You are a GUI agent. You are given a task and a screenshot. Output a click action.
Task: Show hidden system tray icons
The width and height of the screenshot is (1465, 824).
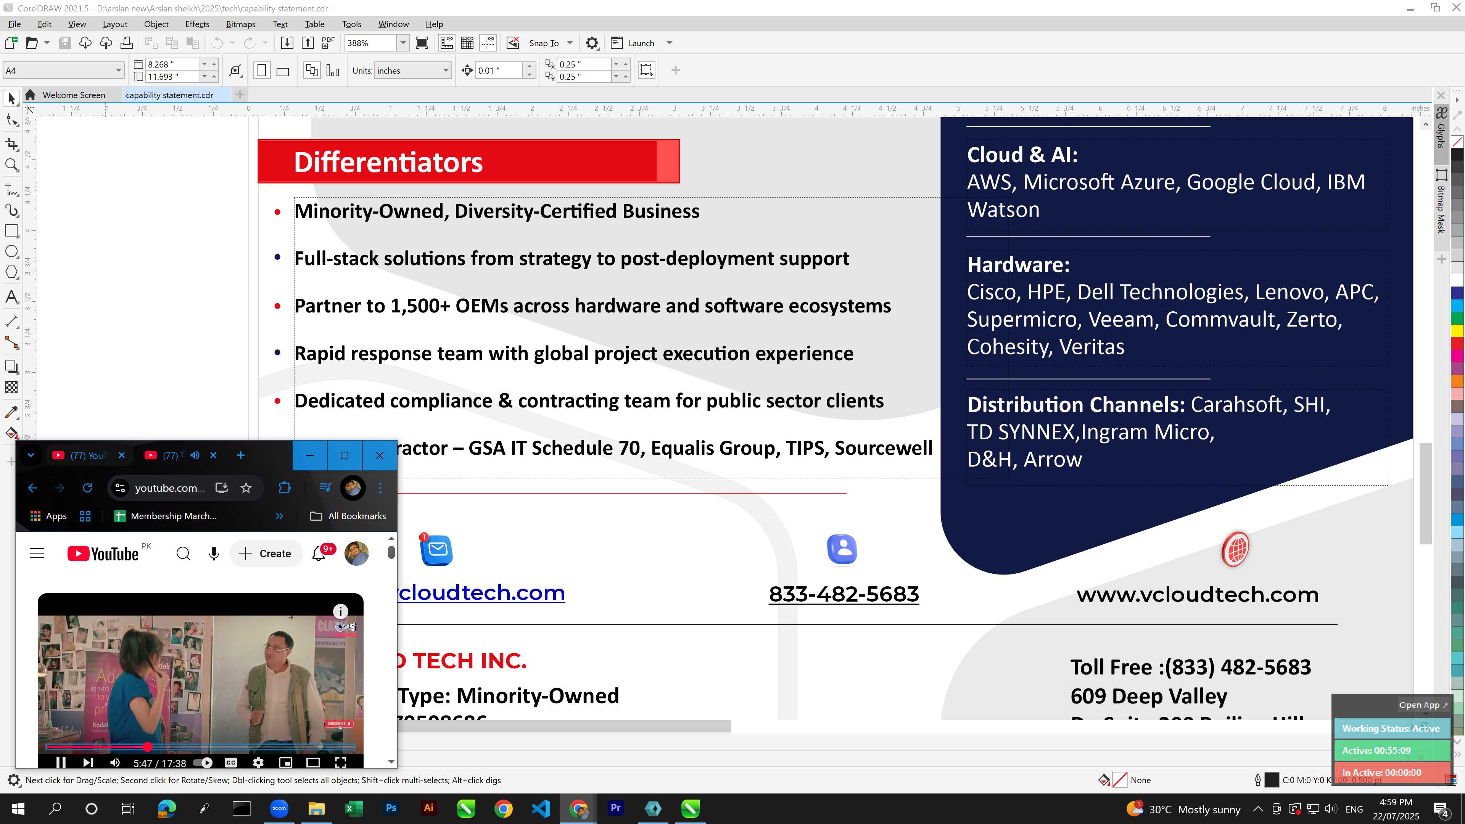[x=1258, y=809]
